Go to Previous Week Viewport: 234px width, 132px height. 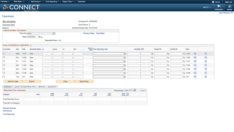[x=89, y=33]
